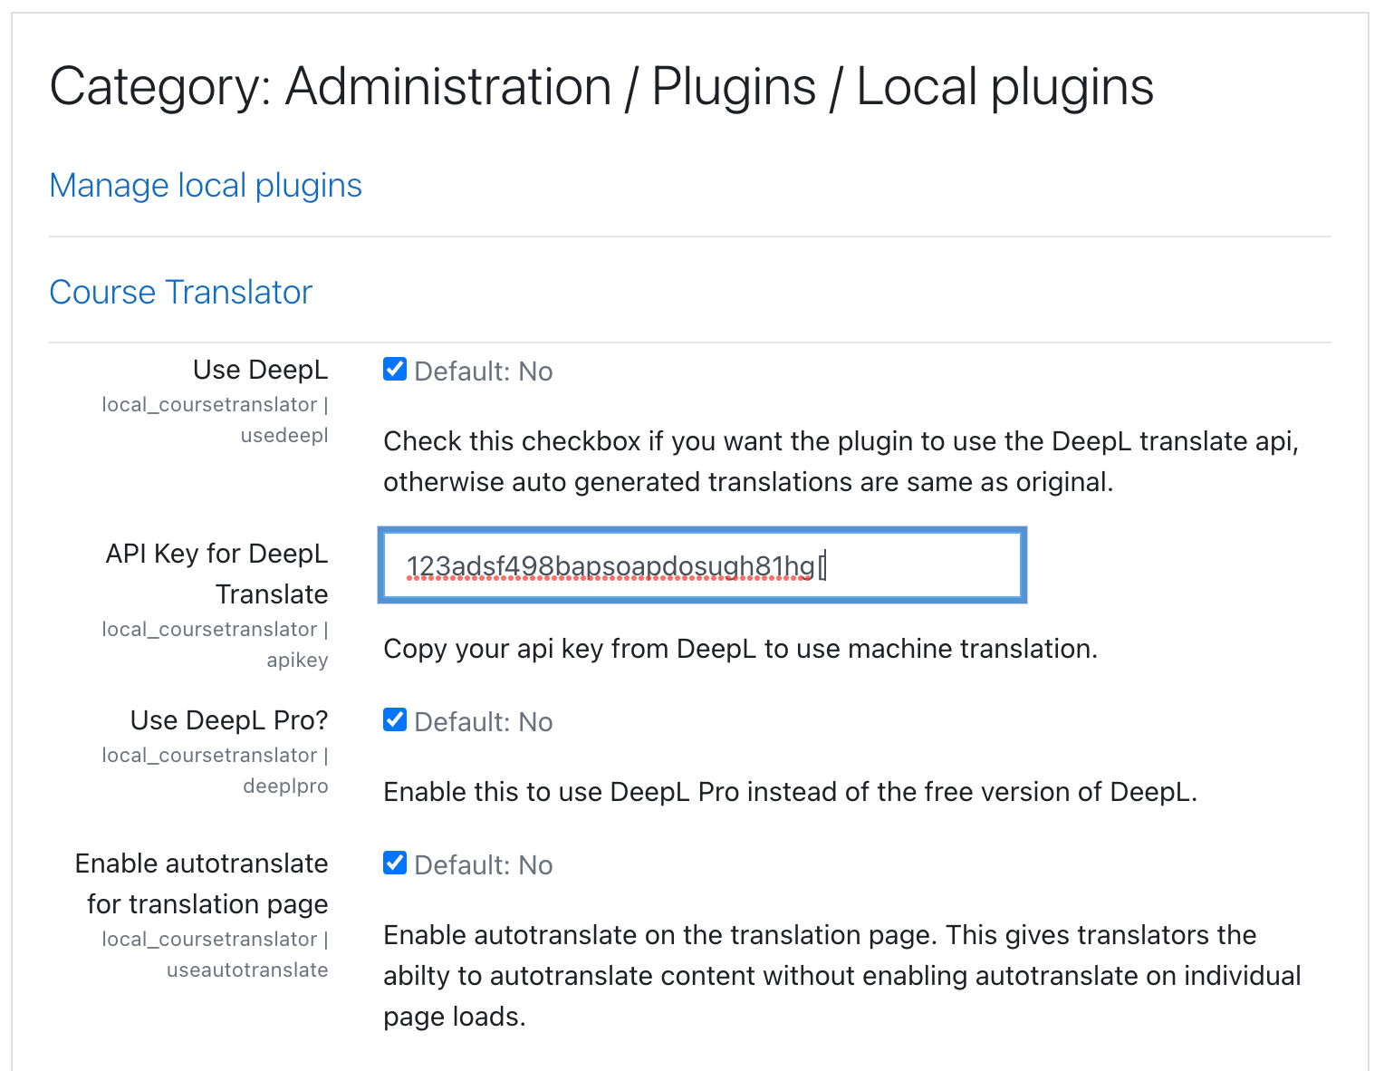Screen dimensions: 1384x1071
Task: Click the description starting 'Check this checkbox if you want'
Action: [x=841, y=461]
